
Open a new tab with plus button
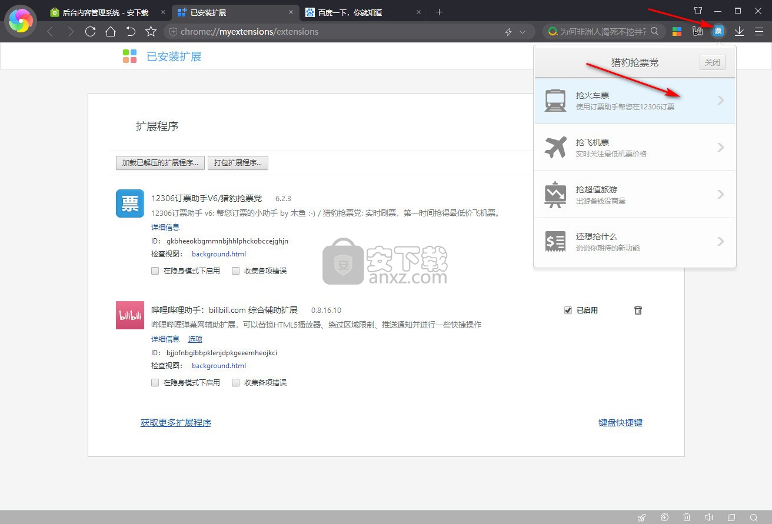pyautogui.click(x=440, y=12)
